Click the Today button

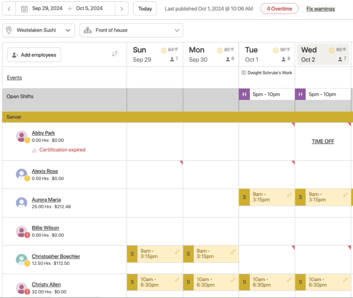pyautogui.click(x=145, y=9)
